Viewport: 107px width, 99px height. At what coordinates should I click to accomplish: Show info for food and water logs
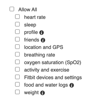pos(72,85)
